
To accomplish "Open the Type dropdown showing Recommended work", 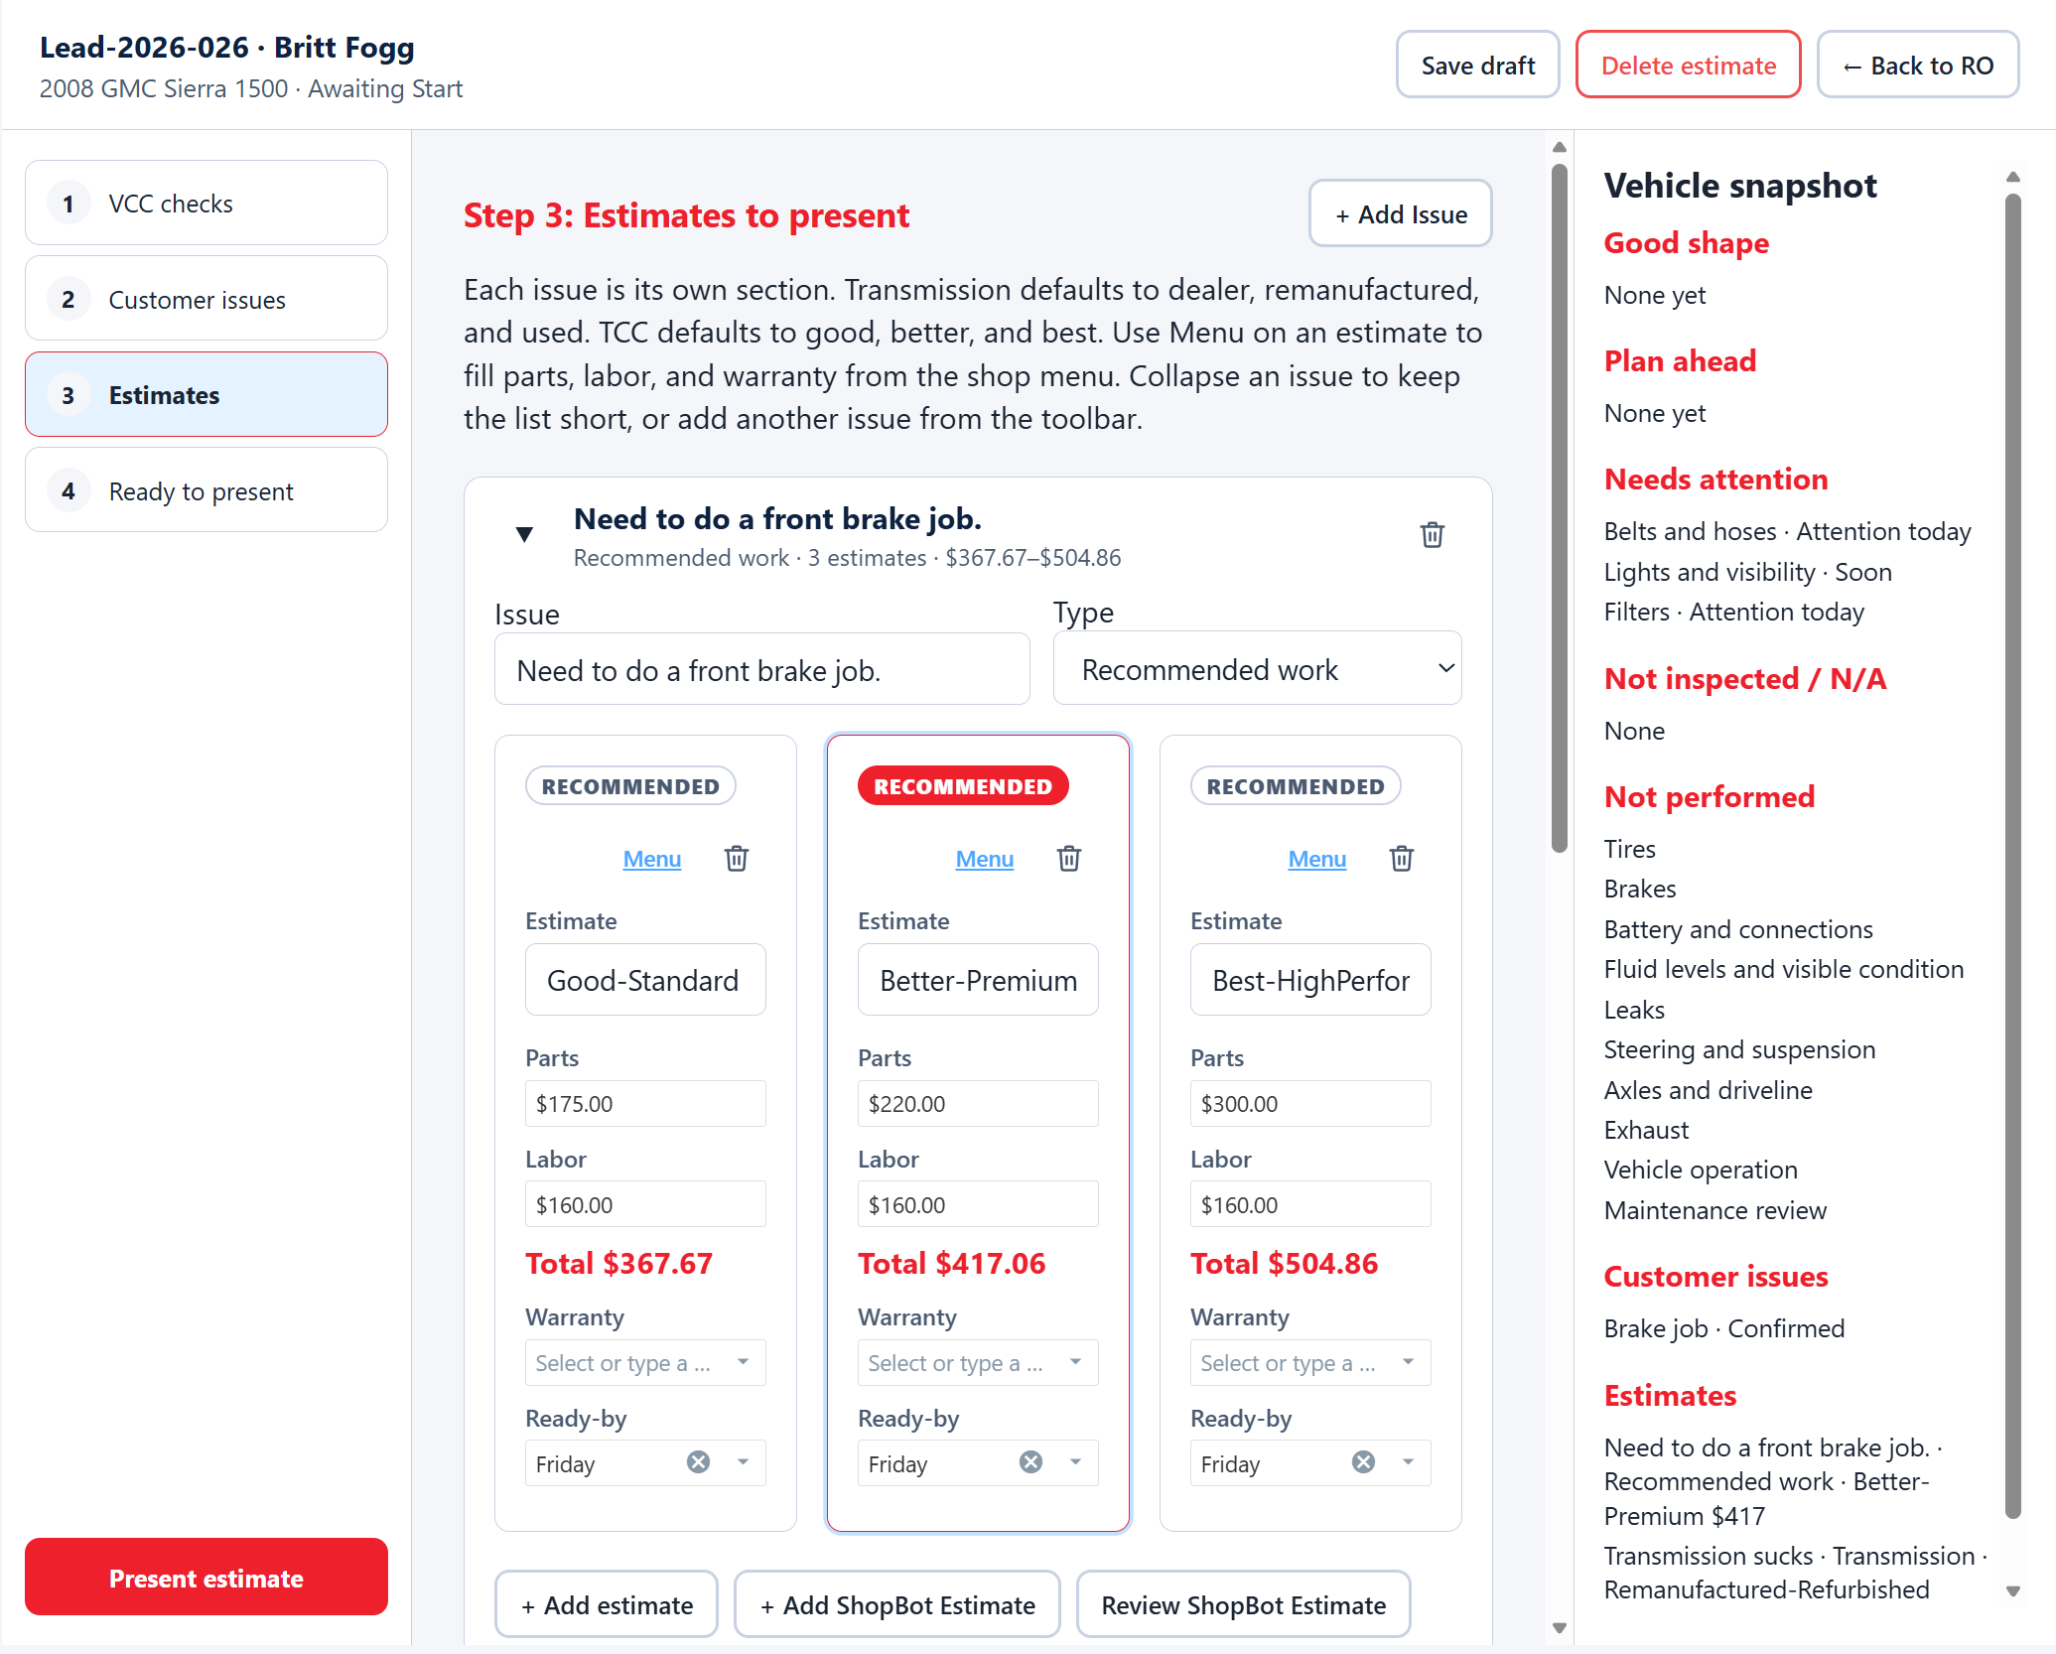I will [x=1257, y=669].
